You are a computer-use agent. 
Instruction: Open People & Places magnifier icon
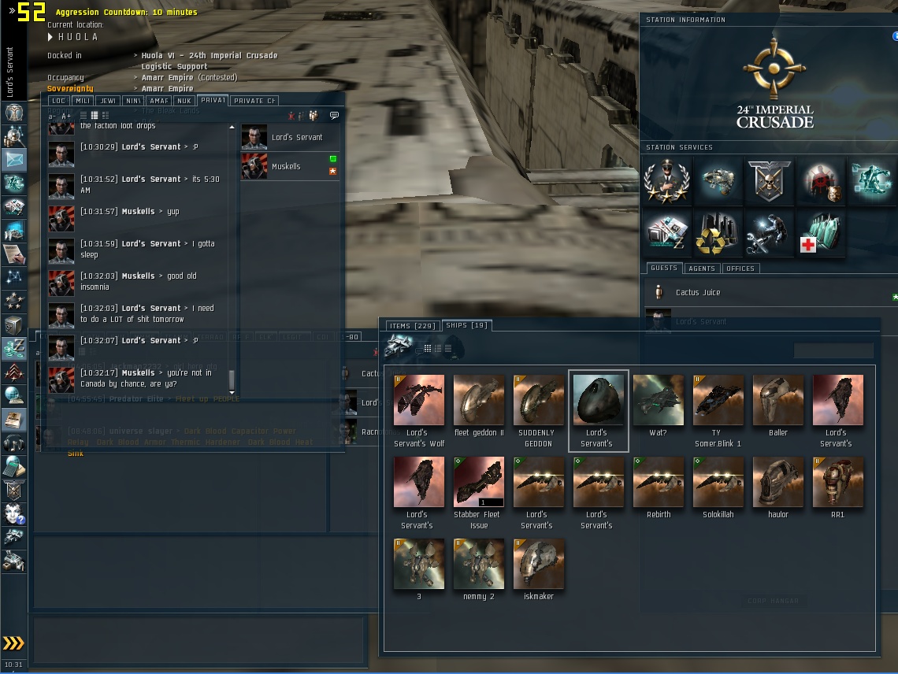point(13,136)
